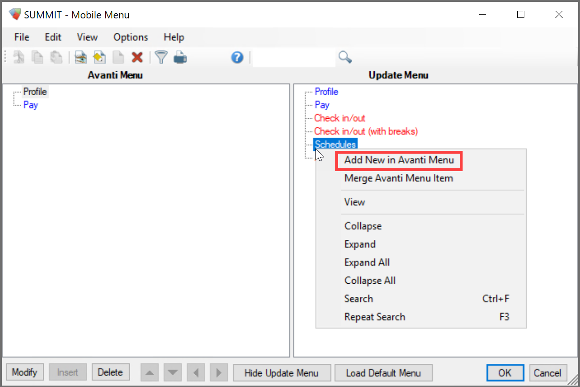This screenshot has height=387, width=580.
Task: Click the move down arrow button
Action: tap(173, 372)
